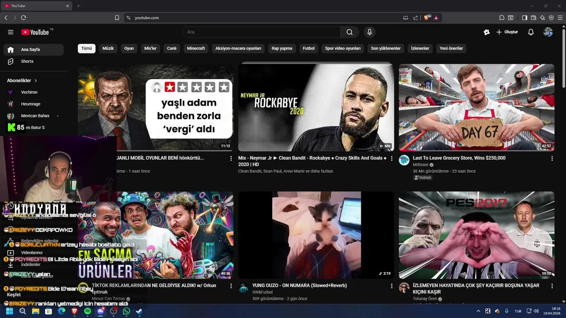
Task: Open the MrBeast DAY 67 thumbnail
Action: [x=476, y=108]
